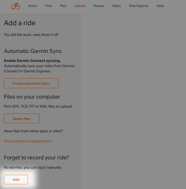
Task: Click 'Enable Garmin Connect syncing.' text
Action: pyautogui.click(x=32, y=61)
